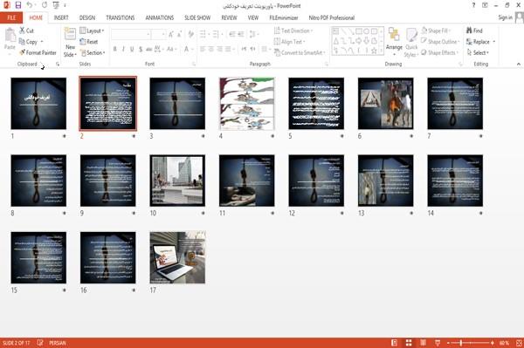
Task: Click the Copy icon in Clipboard group
Action: pos(22,42)
